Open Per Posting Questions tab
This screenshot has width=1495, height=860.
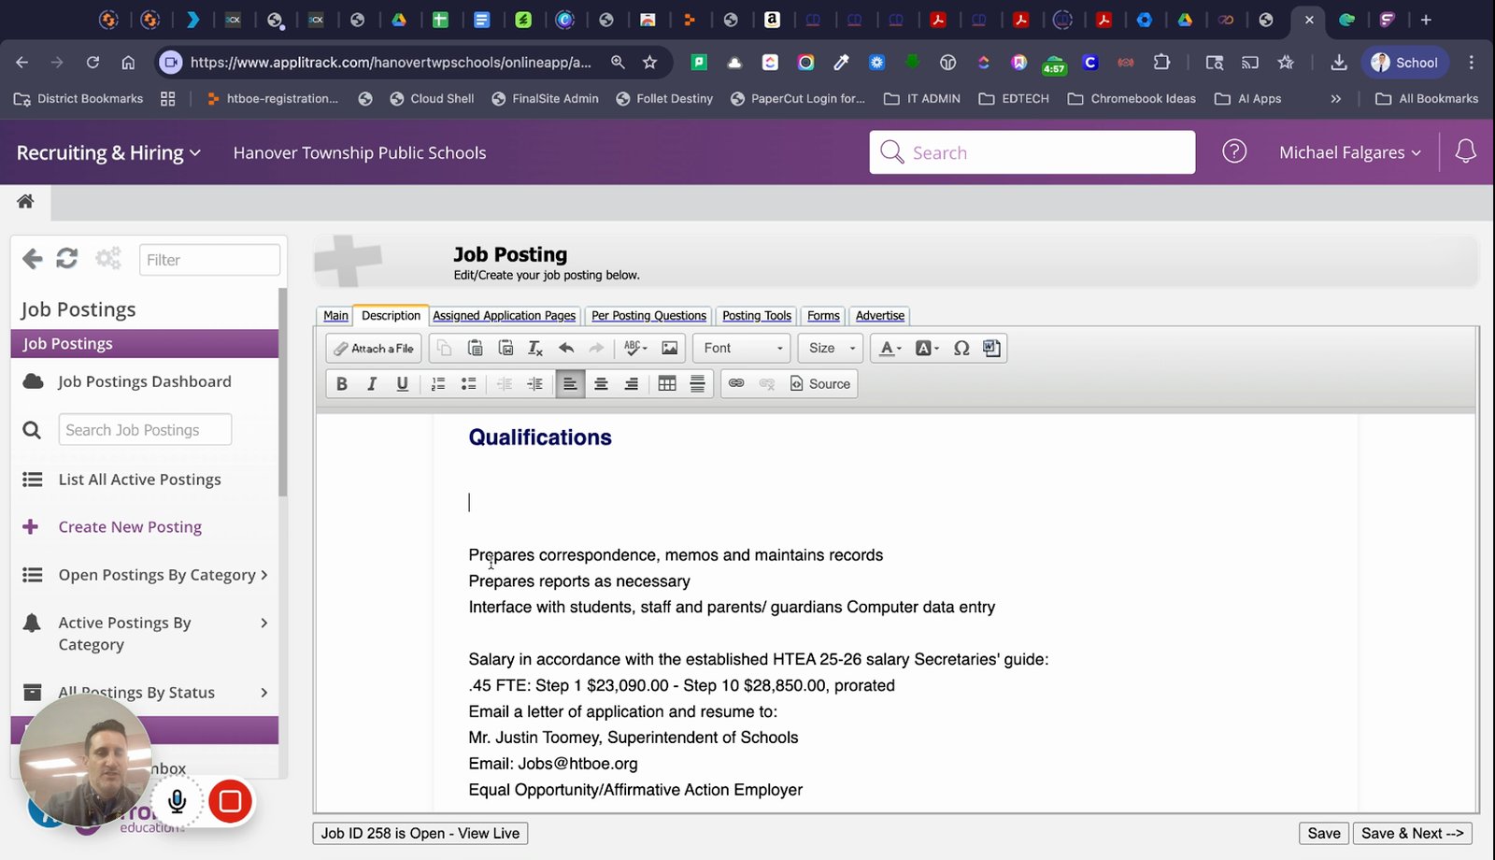pos(648,316)
